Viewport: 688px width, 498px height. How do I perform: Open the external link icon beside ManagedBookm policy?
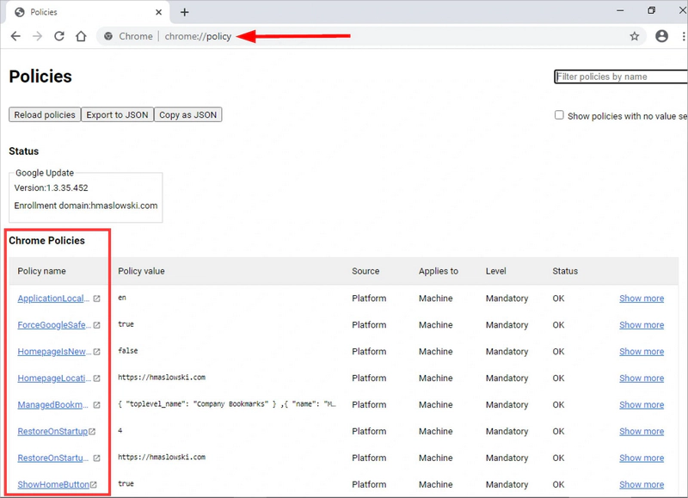pos(96,405)
